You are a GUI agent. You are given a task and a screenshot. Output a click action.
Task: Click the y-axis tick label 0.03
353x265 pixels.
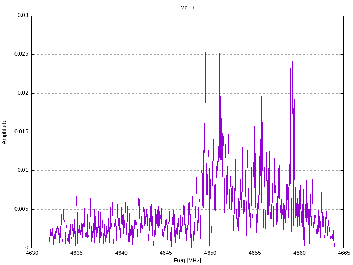click(23, 15)
